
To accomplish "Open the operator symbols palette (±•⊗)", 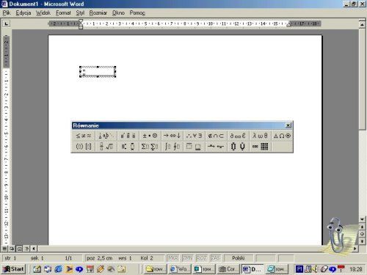I will tap(150, 136).
